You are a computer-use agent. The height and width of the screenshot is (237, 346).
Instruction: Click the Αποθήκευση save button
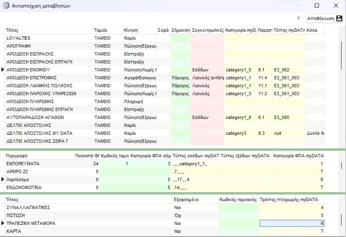(325, 18)
